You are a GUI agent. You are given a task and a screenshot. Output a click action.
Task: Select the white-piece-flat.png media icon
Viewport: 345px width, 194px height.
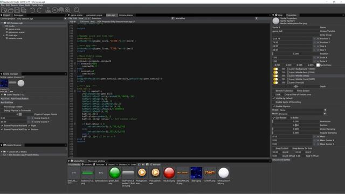click(224, 172)
